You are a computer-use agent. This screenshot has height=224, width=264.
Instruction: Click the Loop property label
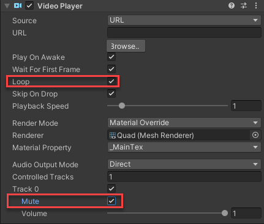coord(21,82)
